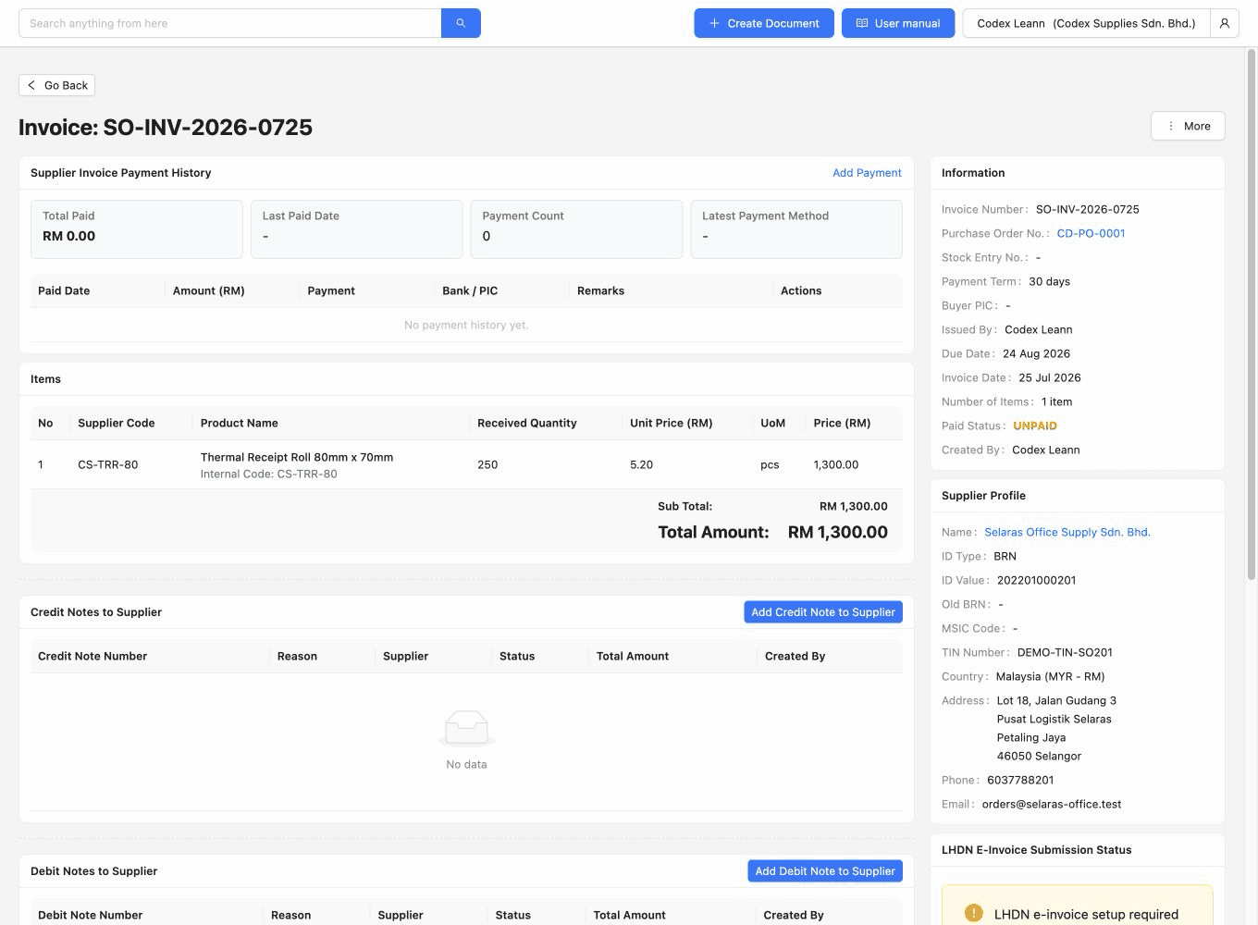Viewport: 1258px width, 925px height.
Task: Focus the Search anything from here field
Action: 230,23
